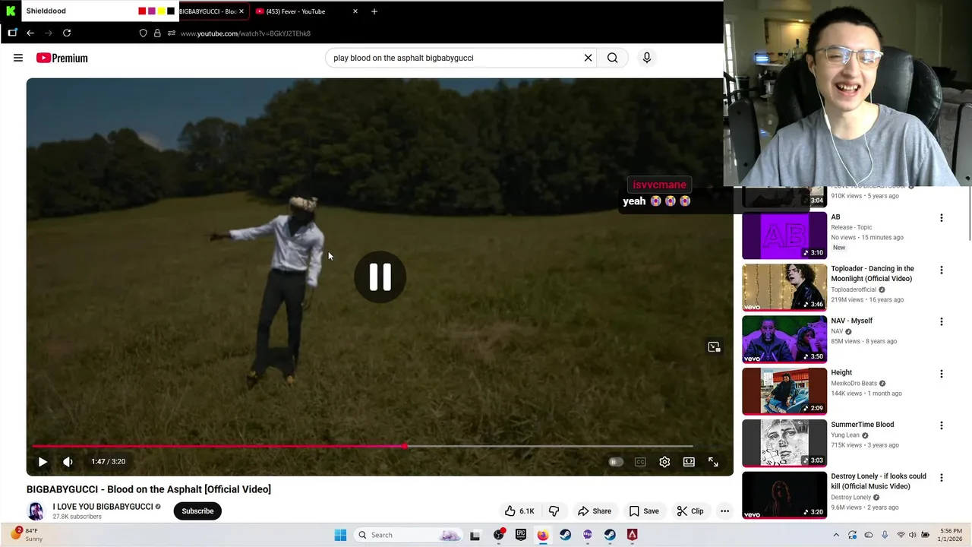Subscribe to I LOVE YOU BIGBABYGUCCI
Screen dimensions: 972x547
point(197,511)
